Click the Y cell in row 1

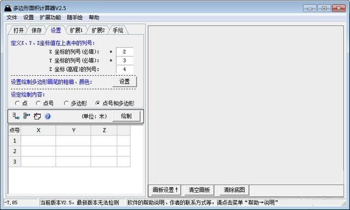(x=73, y=141)
